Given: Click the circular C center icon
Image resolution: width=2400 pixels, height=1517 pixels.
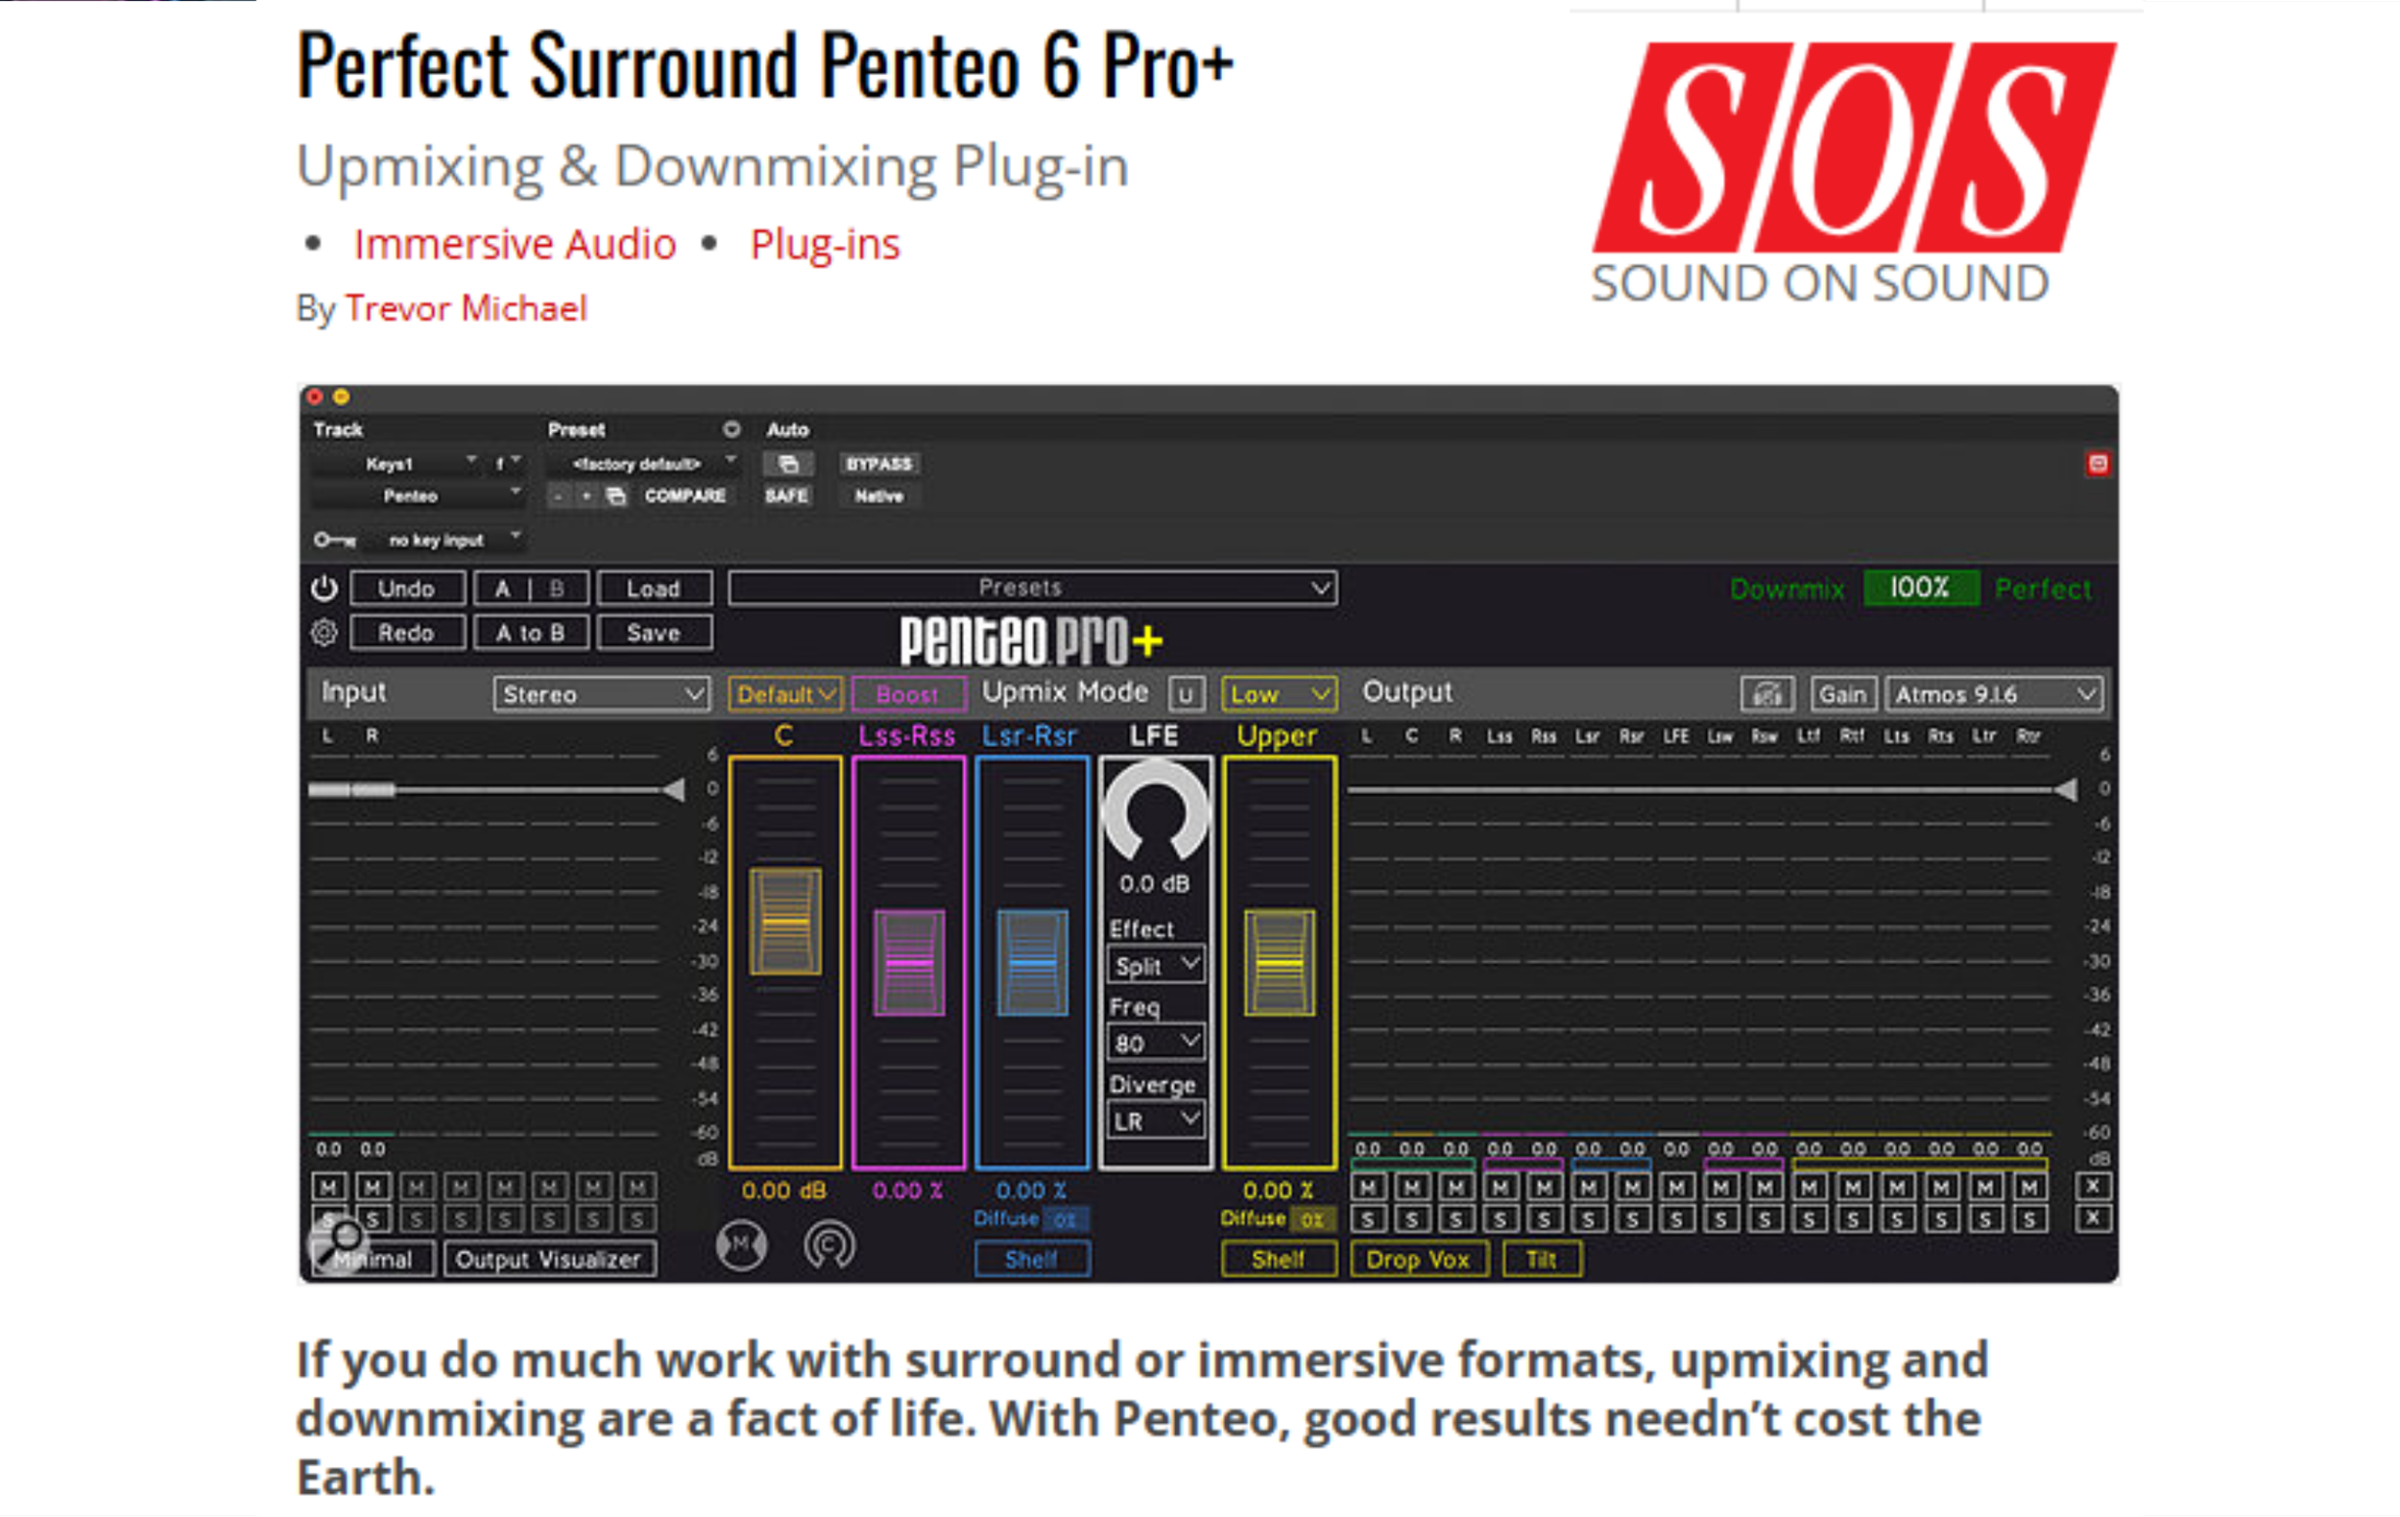Looking at the screenshot, I should click(x=828, y=1245).
